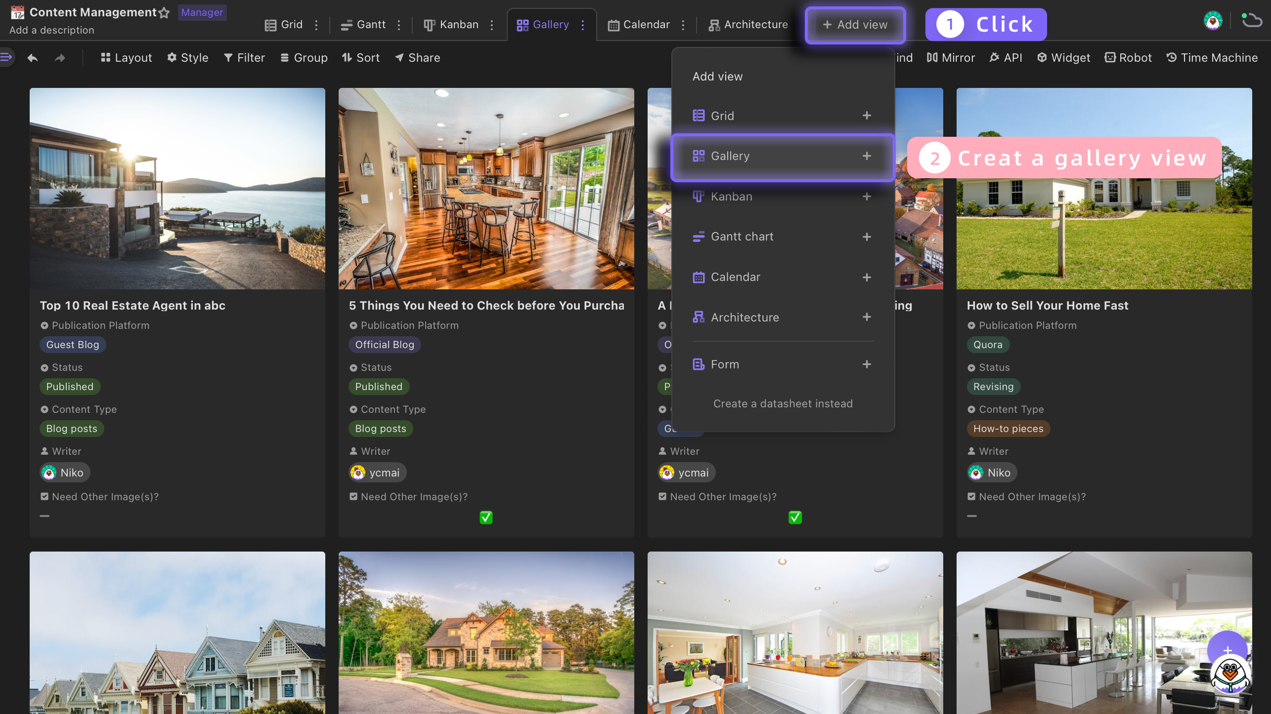Viewport: 1271px width, 714px height.
Task: Open the seaside villa image thumbnail
Action: [x=177, y=189]
